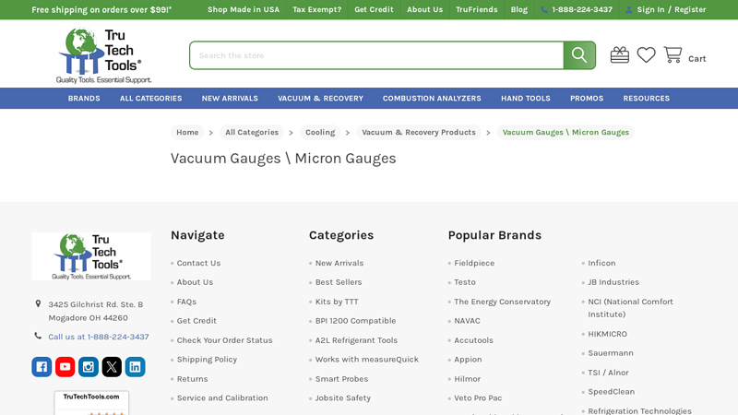The height and width of the screenshot is (415, 738).
Task: Open the gift certificate icon
Action: coord(619,55)
